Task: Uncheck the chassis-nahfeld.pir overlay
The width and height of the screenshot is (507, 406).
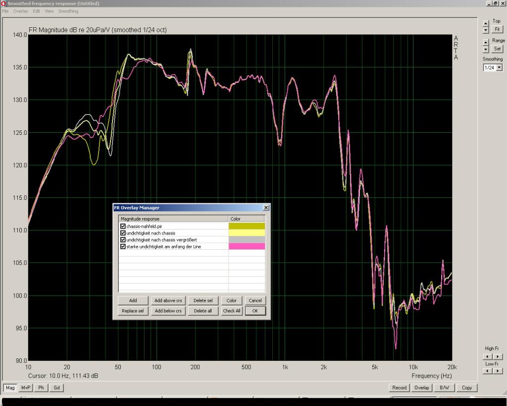Action: click(x=123, y=227)
